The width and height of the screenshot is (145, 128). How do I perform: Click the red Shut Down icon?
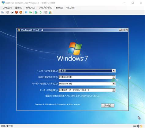17,12
